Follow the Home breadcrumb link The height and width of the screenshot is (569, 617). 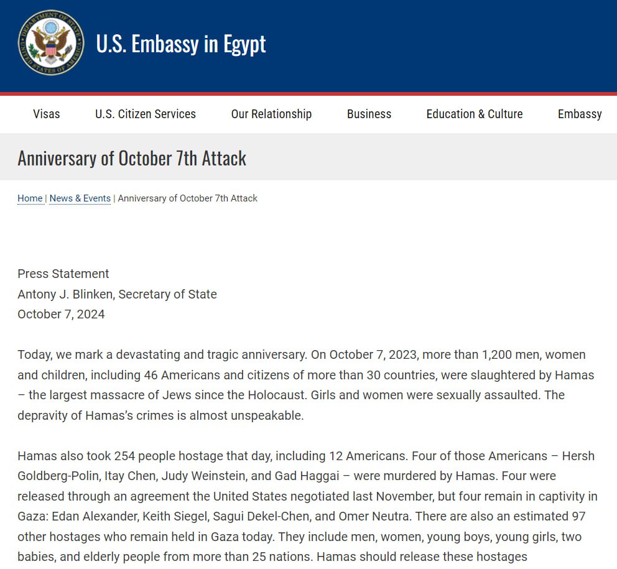click(30, 198)
